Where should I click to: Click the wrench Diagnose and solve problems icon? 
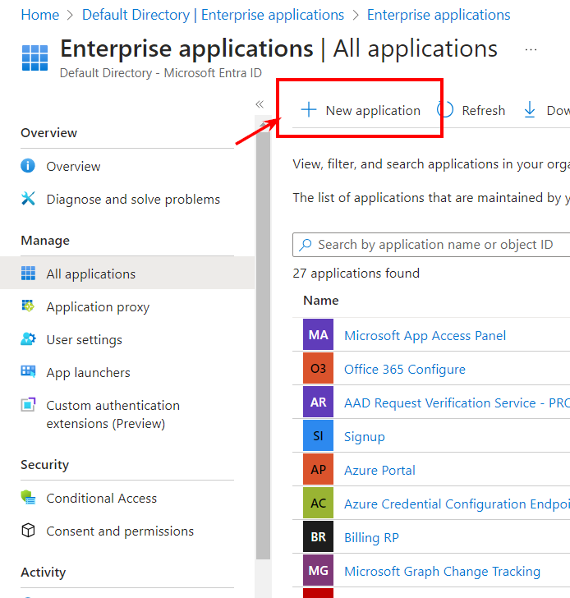click(x=28, y=199)
